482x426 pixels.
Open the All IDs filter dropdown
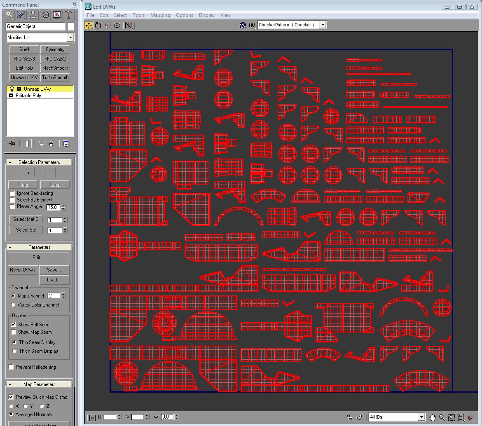tap(421, 417)
